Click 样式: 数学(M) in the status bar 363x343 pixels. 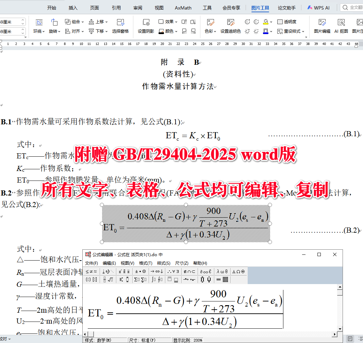(99, 340)
